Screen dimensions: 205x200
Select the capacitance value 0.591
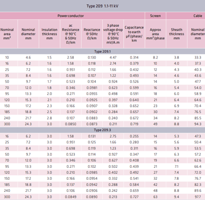click(x=134, y=94)
